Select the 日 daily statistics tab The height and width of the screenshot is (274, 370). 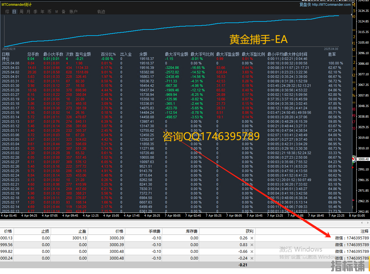pos(14,12)
